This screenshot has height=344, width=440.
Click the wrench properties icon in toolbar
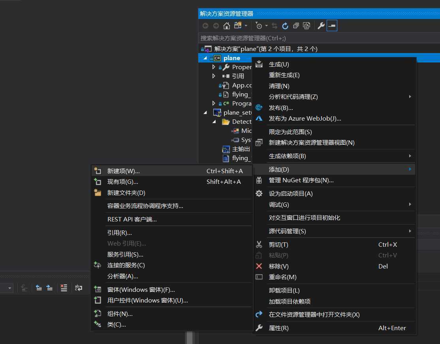(321, 26)
